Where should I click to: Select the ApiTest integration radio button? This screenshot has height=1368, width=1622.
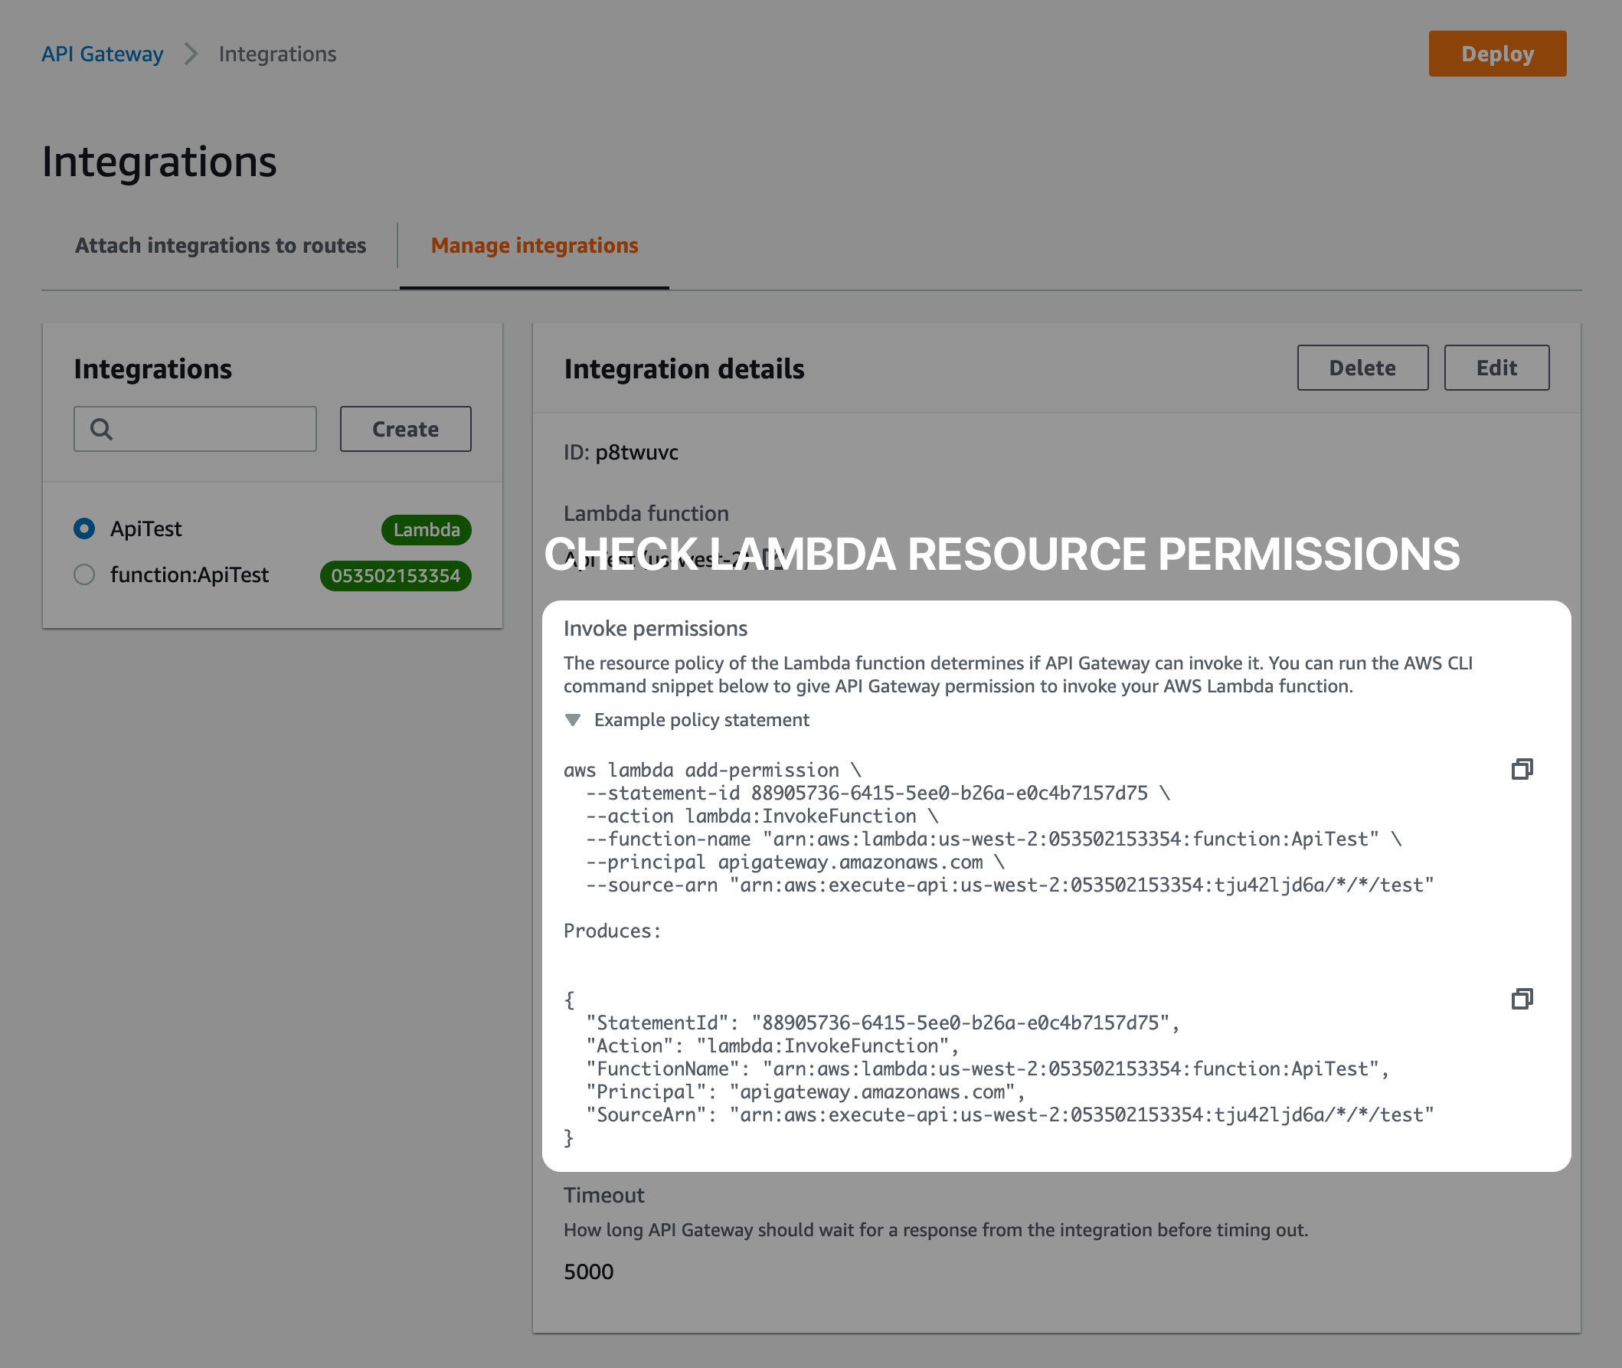tap(83, 529)
